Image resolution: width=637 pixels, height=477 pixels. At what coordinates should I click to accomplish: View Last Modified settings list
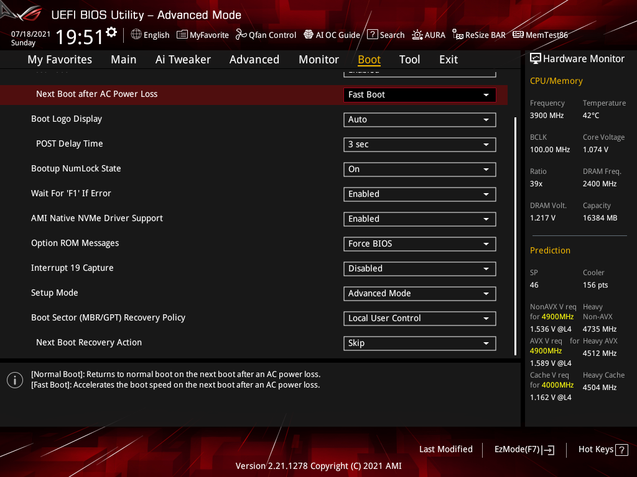tap(445, 449)
